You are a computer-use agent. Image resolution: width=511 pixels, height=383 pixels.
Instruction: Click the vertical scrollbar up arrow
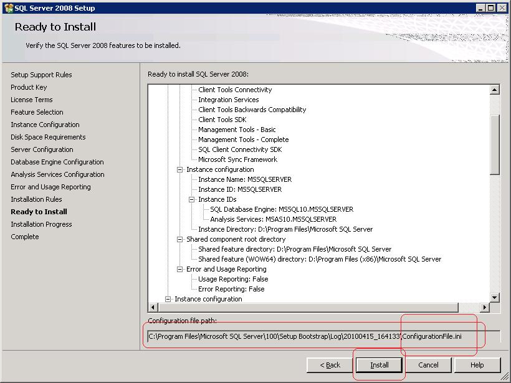click(494, 90)
